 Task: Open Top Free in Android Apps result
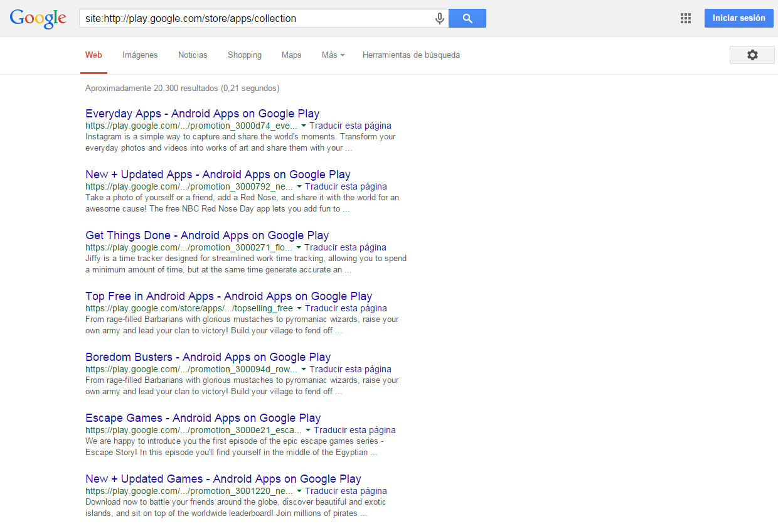[x=229, y=296]
